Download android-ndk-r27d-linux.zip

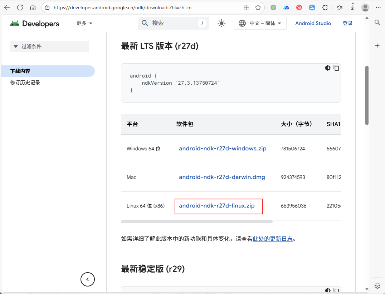(x=217, y=206)
